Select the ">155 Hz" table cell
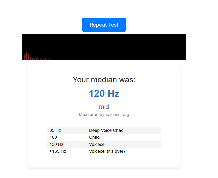The width and height of the screenshot is (218, 178). coord(58,151)
